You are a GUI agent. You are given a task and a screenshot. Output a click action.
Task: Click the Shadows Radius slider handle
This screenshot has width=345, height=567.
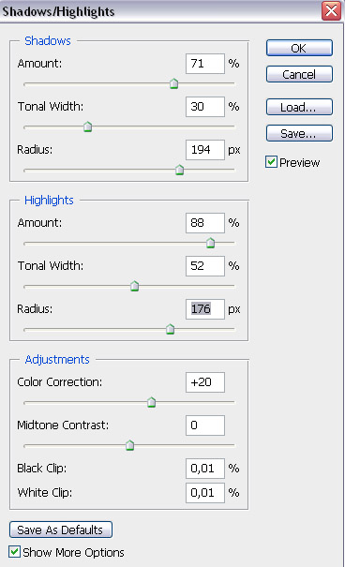tap(179, 170)
